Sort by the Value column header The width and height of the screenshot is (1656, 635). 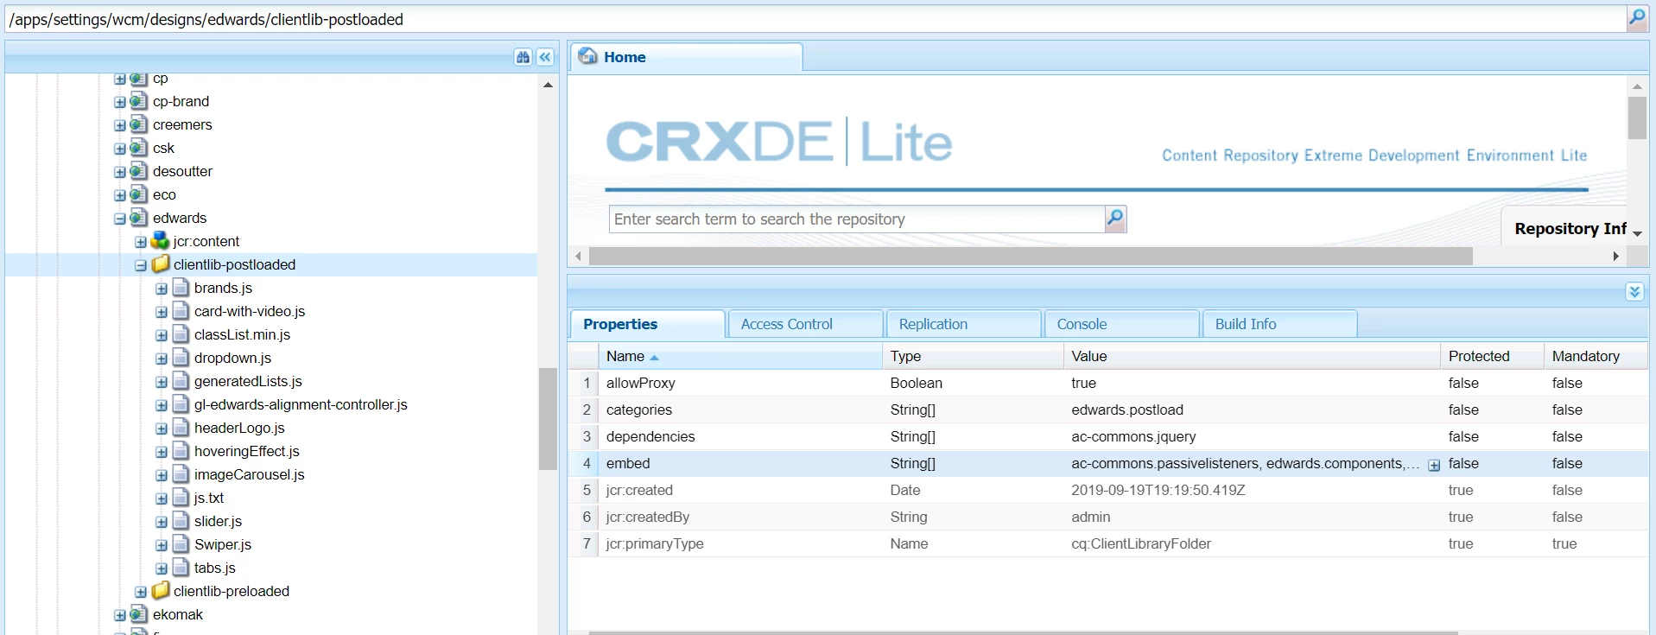pyautogui.click(x=1253, y=356)
